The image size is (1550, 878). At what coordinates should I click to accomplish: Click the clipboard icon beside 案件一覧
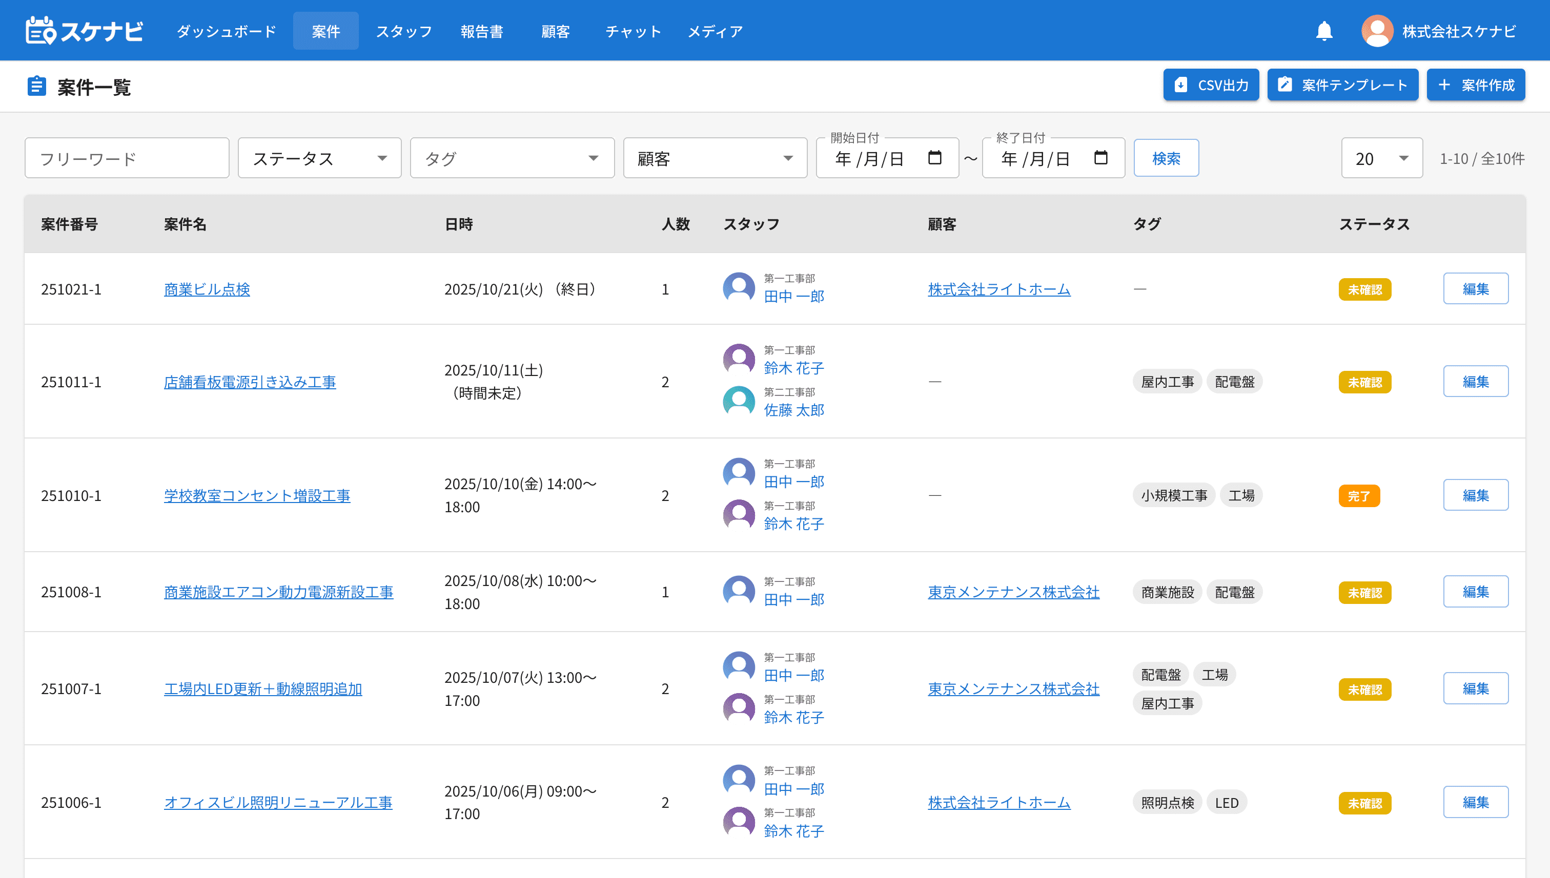pos(36,86)
